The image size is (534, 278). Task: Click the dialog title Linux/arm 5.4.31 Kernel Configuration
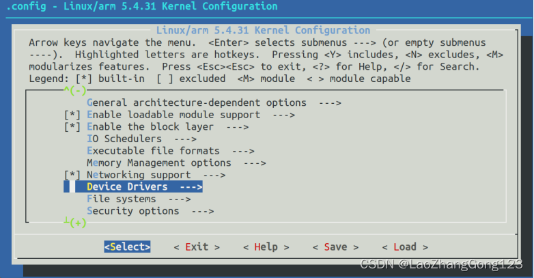(x=264, y=30)
